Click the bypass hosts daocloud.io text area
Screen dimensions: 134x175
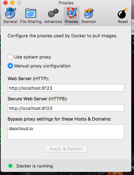click(66, 132)
